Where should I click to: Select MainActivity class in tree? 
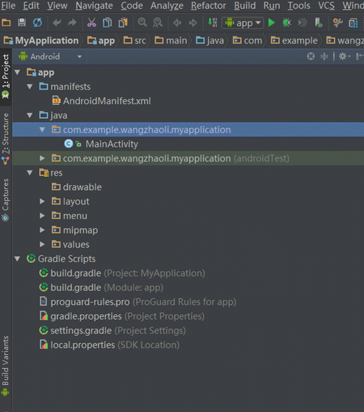[112, 144]
